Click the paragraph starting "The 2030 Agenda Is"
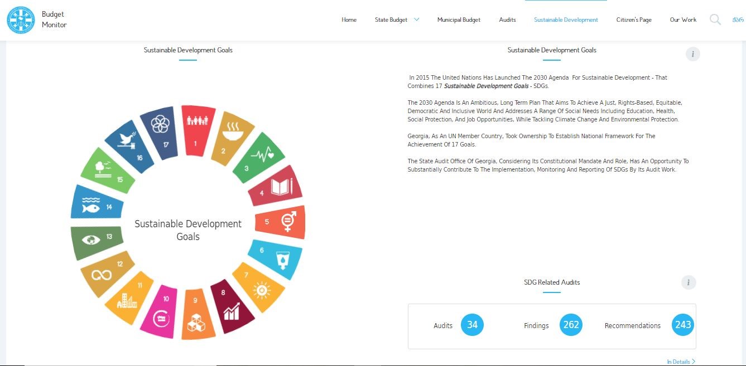 coord(545,111)
